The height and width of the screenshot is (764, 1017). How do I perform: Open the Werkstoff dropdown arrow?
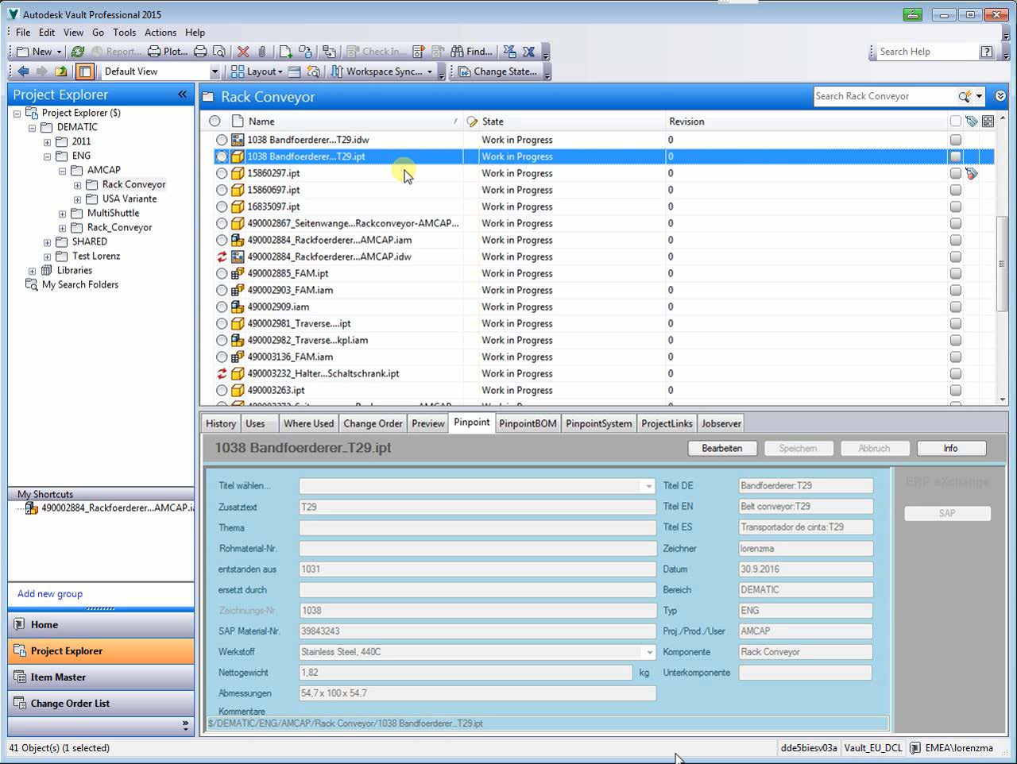pos(648,652)
